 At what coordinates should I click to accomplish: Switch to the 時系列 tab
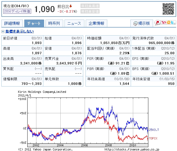tap(54, 23)
